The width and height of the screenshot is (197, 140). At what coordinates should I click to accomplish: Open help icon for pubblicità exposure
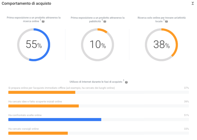105,21
